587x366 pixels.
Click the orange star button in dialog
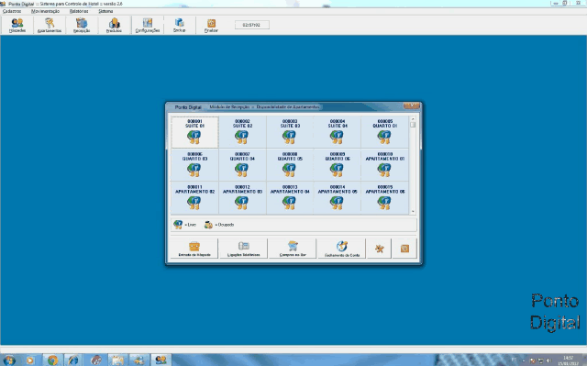pyautogui.click(x=379, y=249)
